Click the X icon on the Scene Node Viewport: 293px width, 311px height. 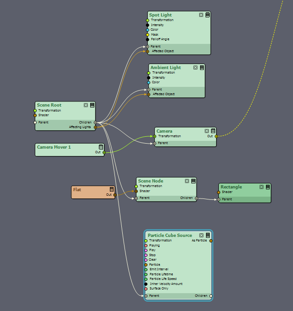(187, 181)
